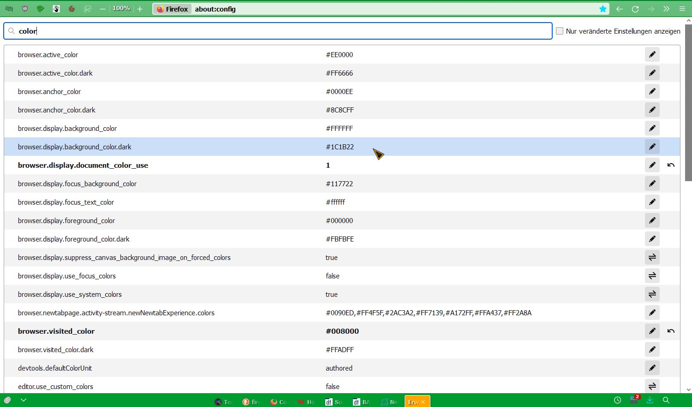692x407 pixels.
Task: Click the 'color' preference search field
Action: (277, 31)
